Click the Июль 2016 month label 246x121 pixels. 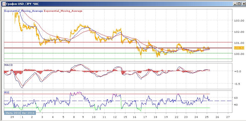(x=12, y=113)
